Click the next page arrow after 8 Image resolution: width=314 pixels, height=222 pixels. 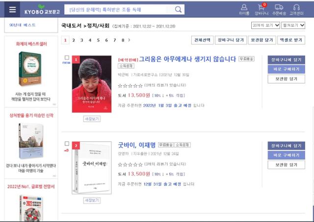tap(129, 40)
